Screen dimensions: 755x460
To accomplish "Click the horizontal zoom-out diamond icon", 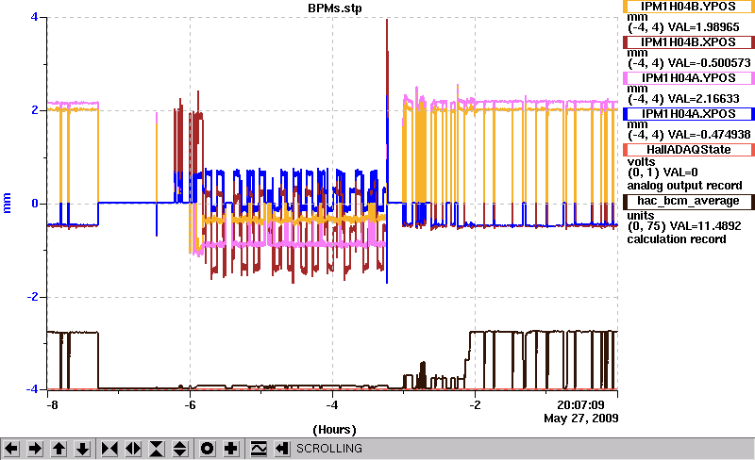I will tap(133, 449).
